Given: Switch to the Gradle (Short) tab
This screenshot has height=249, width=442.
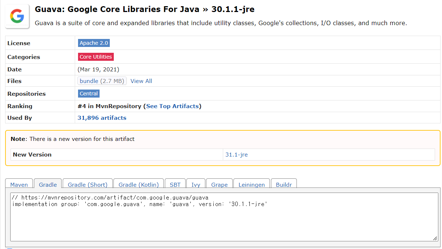Looking at the screenshot, I should [88, 184].
